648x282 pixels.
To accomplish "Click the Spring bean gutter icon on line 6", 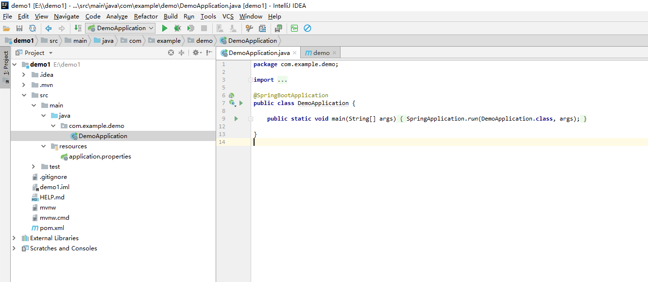I will point(232,96).
